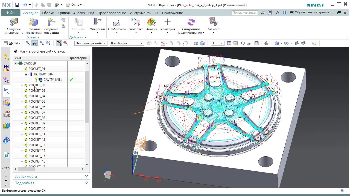Click the Геометрия plus icon
The height and width of the screenshot is (196, 350).
coord(167,22)
